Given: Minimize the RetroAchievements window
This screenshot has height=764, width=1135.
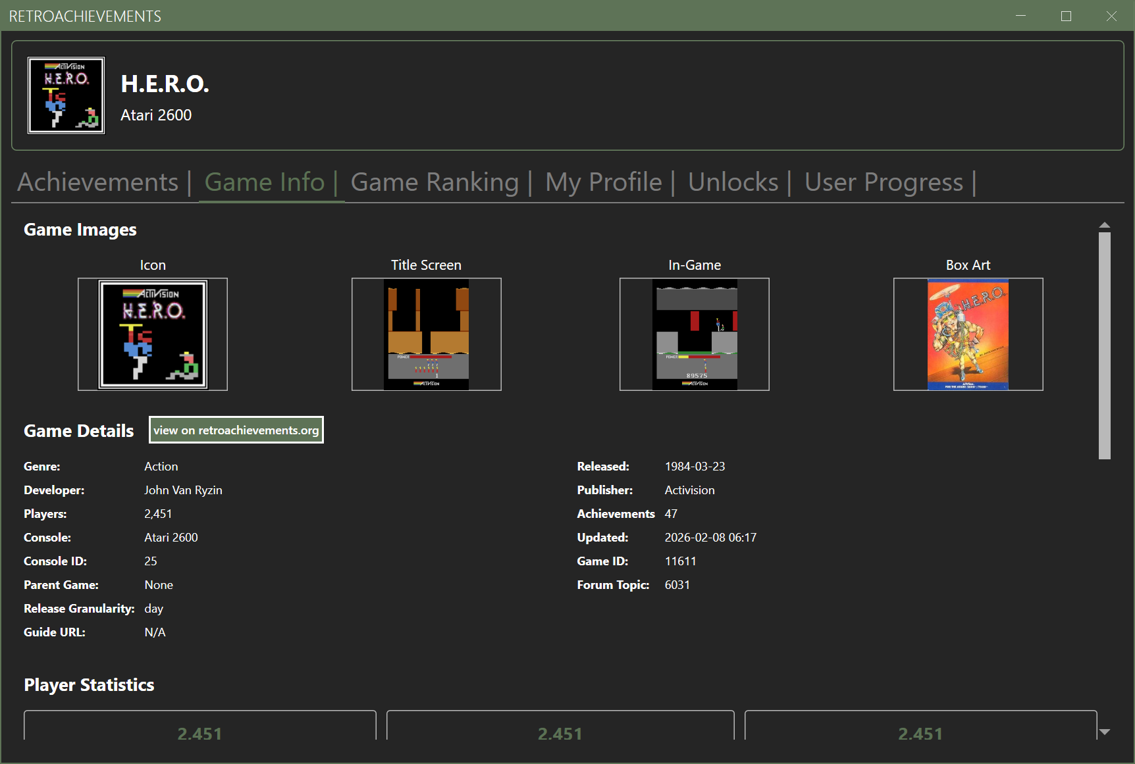Looking at the screenshot, I should pos(1021,16).
